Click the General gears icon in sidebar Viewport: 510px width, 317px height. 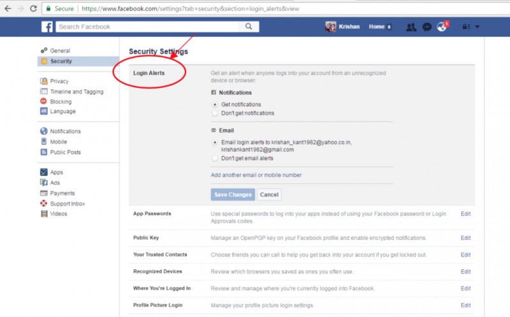point(44,50)
